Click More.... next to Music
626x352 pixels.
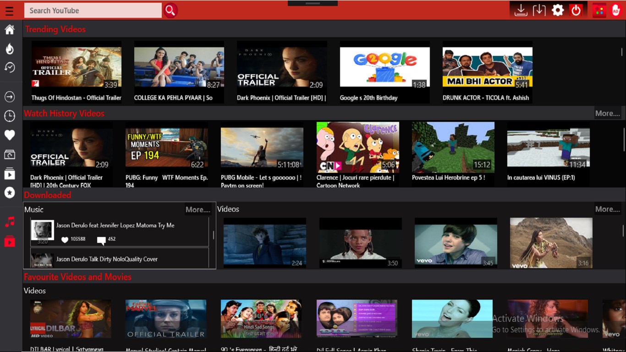coord(198,209)
